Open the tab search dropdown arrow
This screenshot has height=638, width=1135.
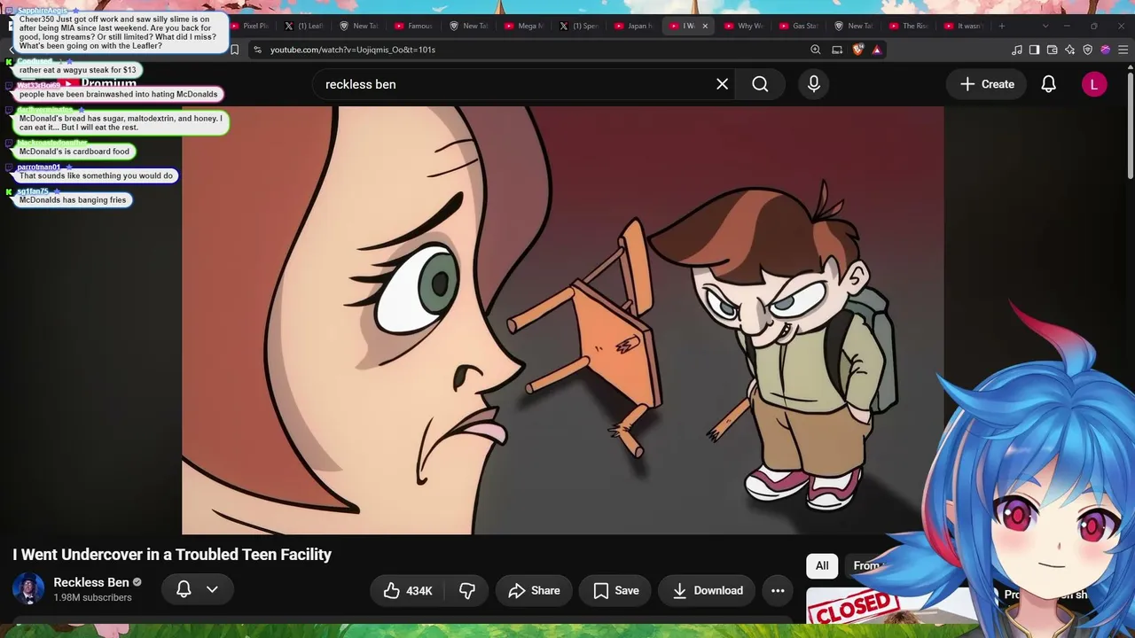[x=1045, y=26]
